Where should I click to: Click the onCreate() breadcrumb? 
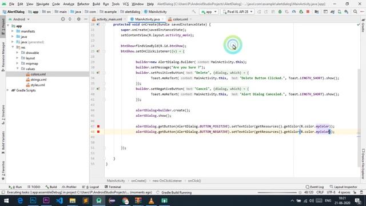(138, 181)
